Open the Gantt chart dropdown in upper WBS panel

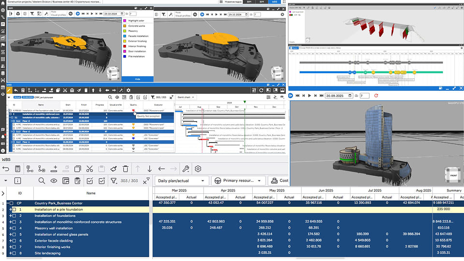[x=186, y=97]
